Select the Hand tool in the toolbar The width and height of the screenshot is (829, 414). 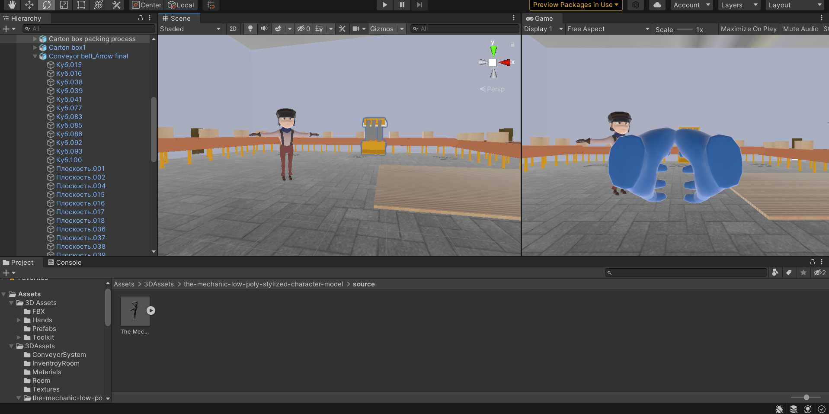coord(12,5)
